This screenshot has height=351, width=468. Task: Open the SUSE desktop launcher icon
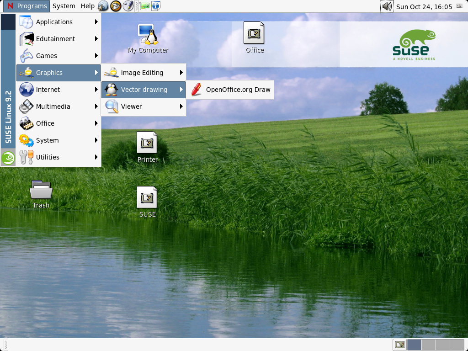click(147, 202)
